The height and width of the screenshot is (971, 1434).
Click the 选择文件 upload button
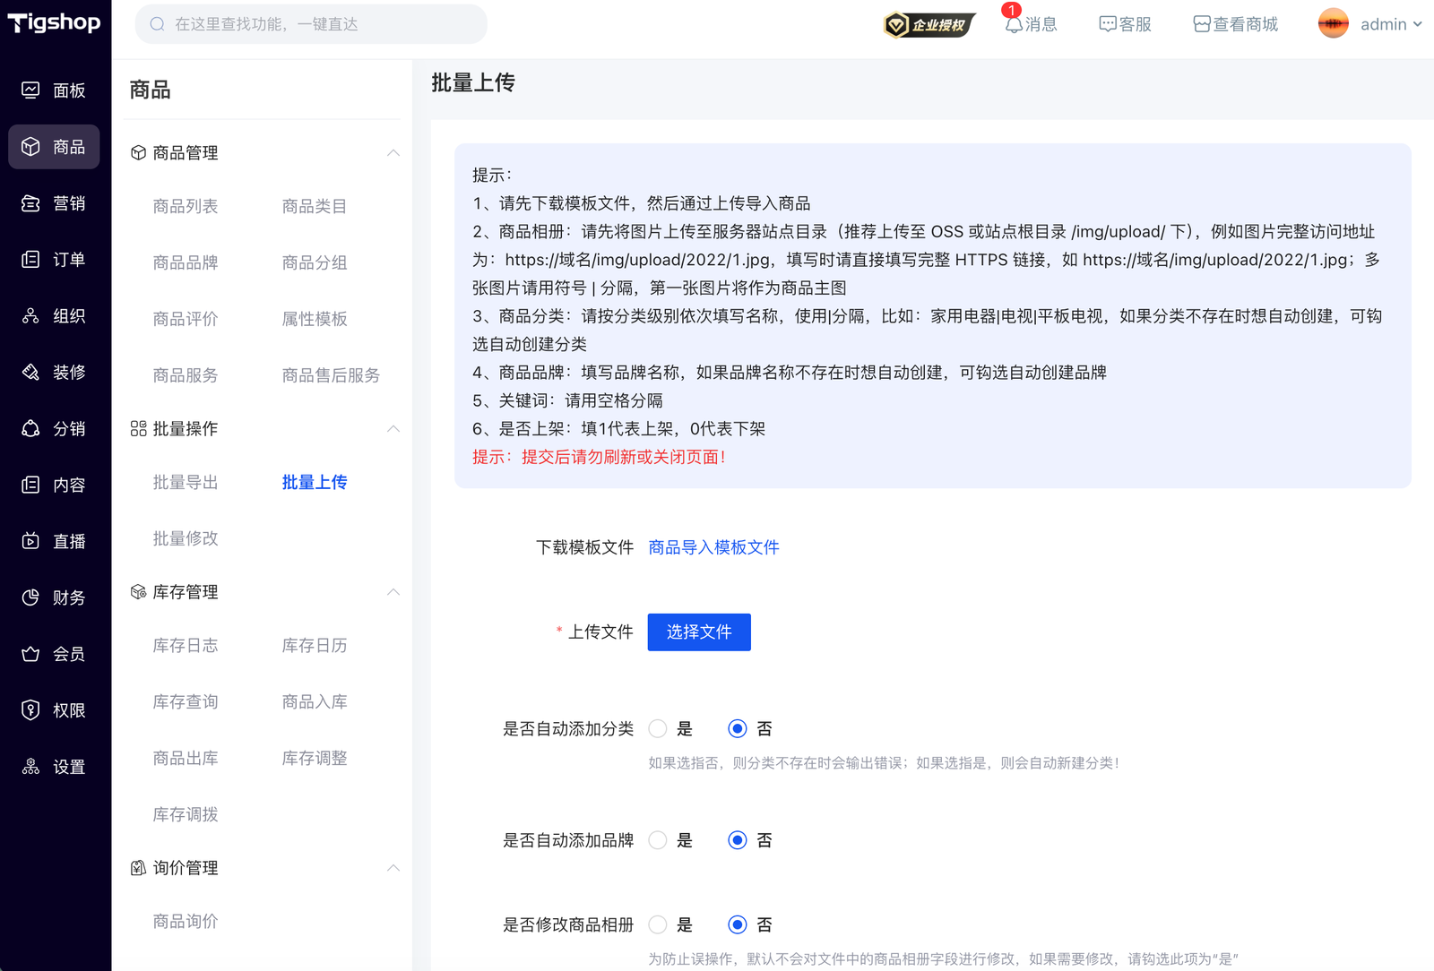click(x=699, y=632)
